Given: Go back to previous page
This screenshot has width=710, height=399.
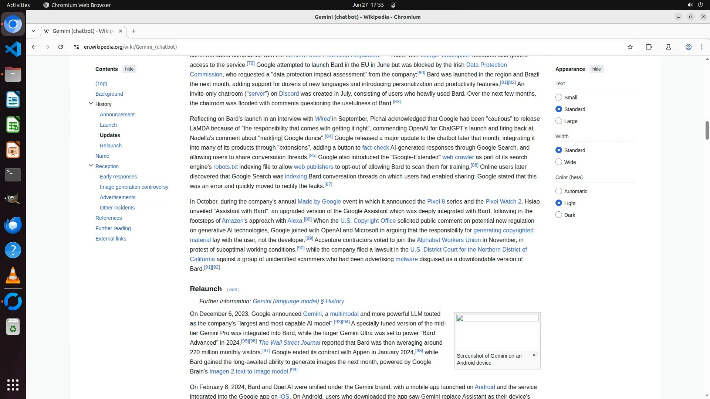Looking at the screenshot, I should (34, 47).
